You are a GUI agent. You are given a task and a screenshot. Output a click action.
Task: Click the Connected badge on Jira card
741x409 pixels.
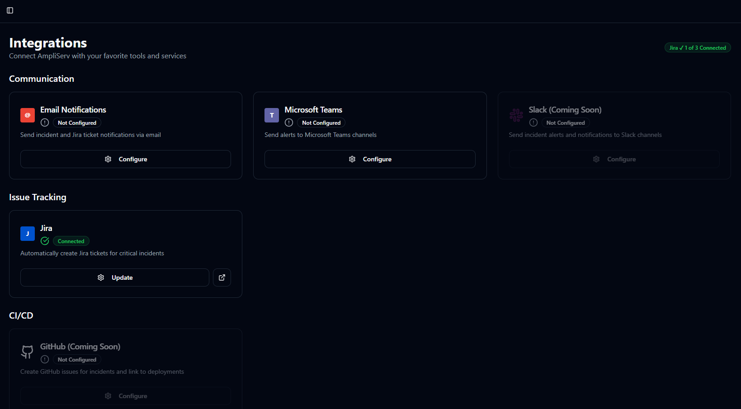coord(71,241)
